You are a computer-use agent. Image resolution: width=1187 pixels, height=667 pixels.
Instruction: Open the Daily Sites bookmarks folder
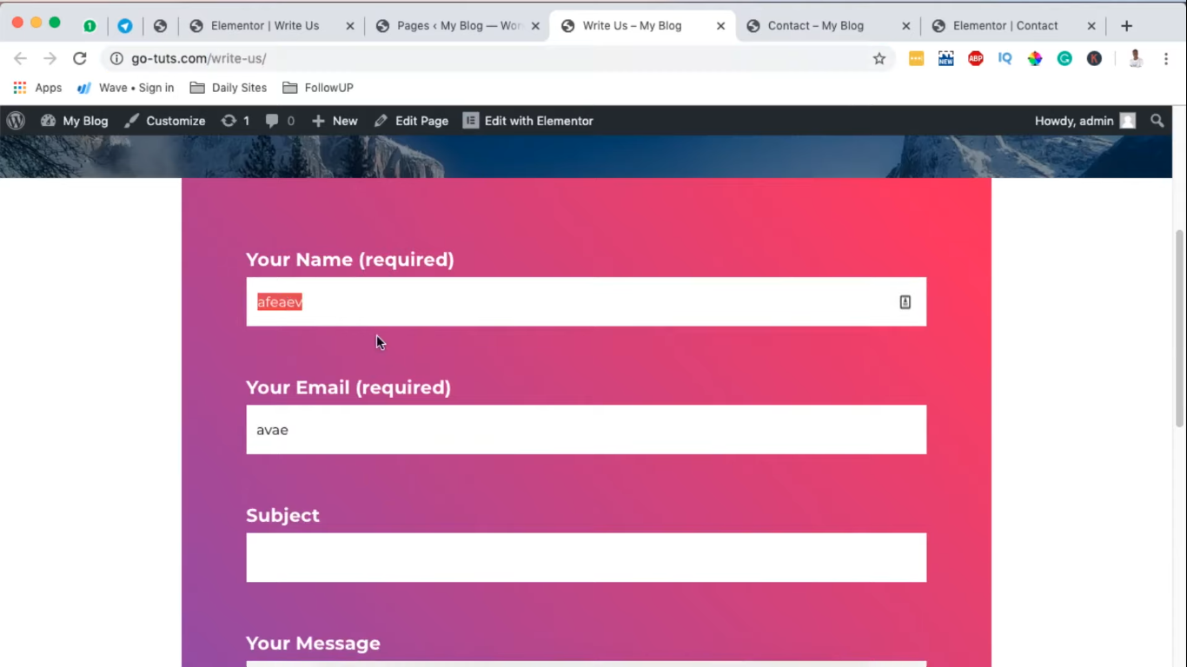click(229, 88)
